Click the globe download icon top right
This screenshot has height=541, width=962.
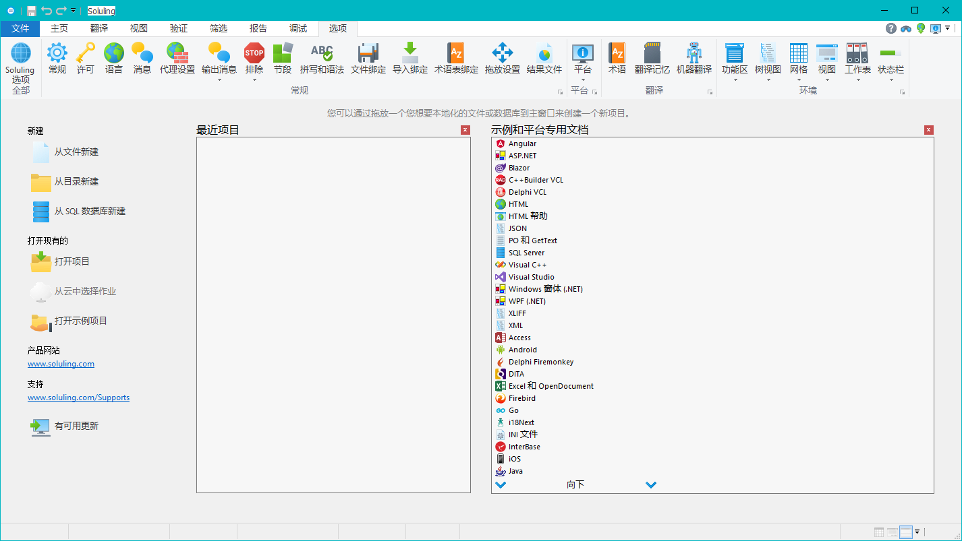tap(921, 28)
